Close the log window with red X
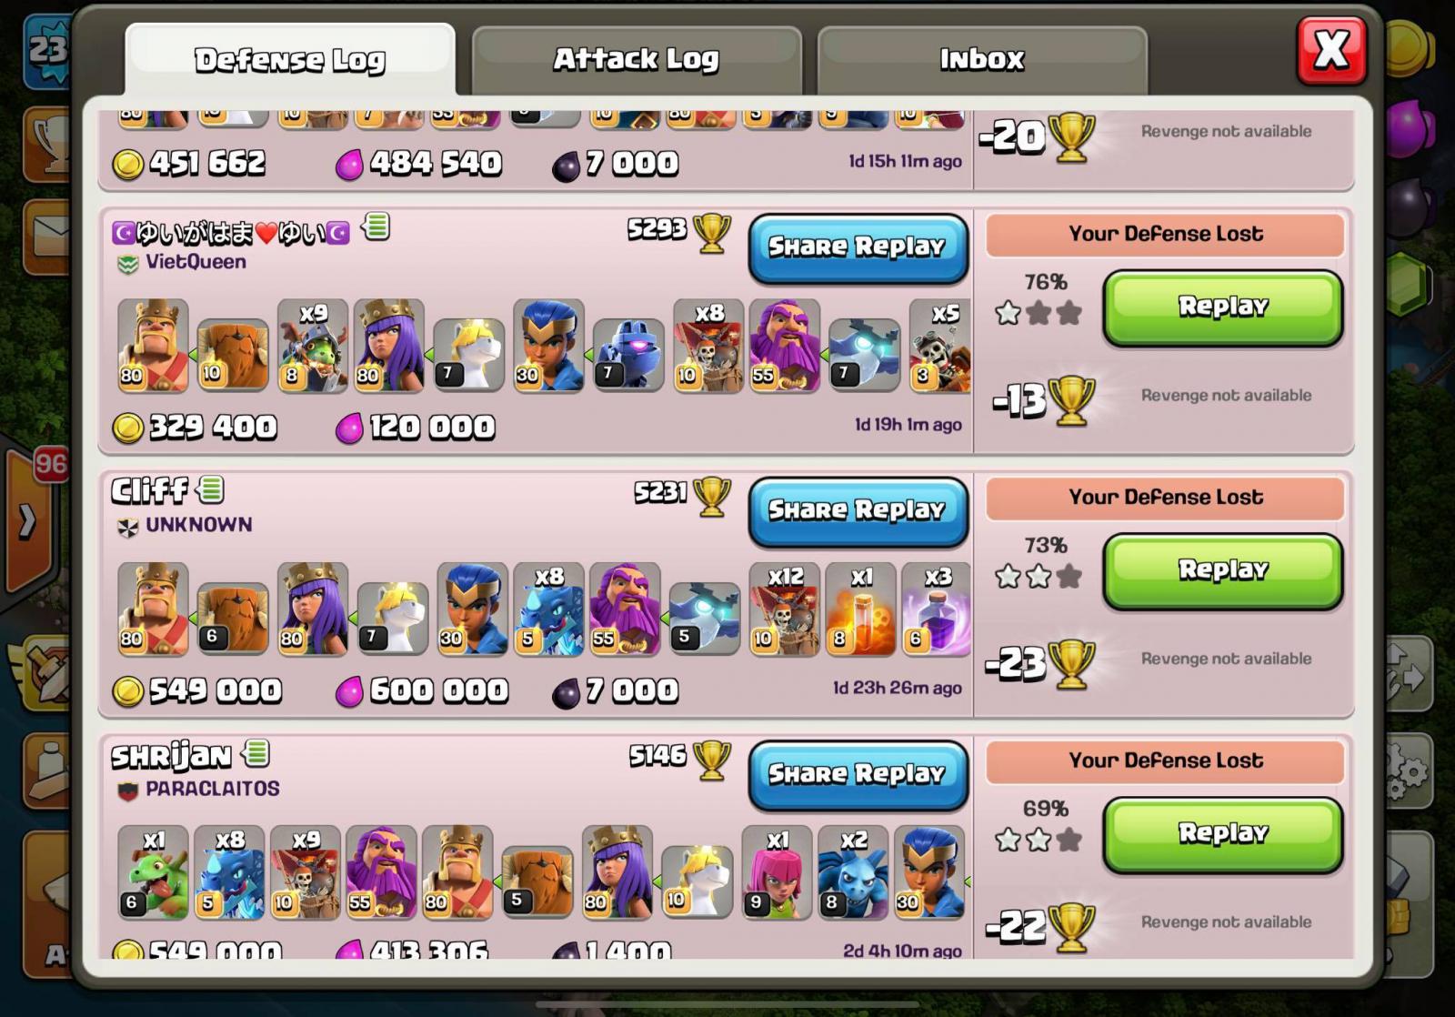The width and height of the screenshot is (1455, 1017). pos(1331,50)
